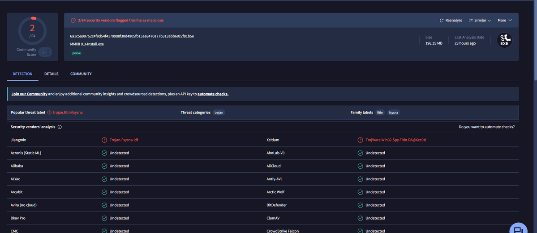Screen dimensions: 537x233
Task: Click the Trojan.Fsysna.ldf detection result
Action: tap(124, 140)
